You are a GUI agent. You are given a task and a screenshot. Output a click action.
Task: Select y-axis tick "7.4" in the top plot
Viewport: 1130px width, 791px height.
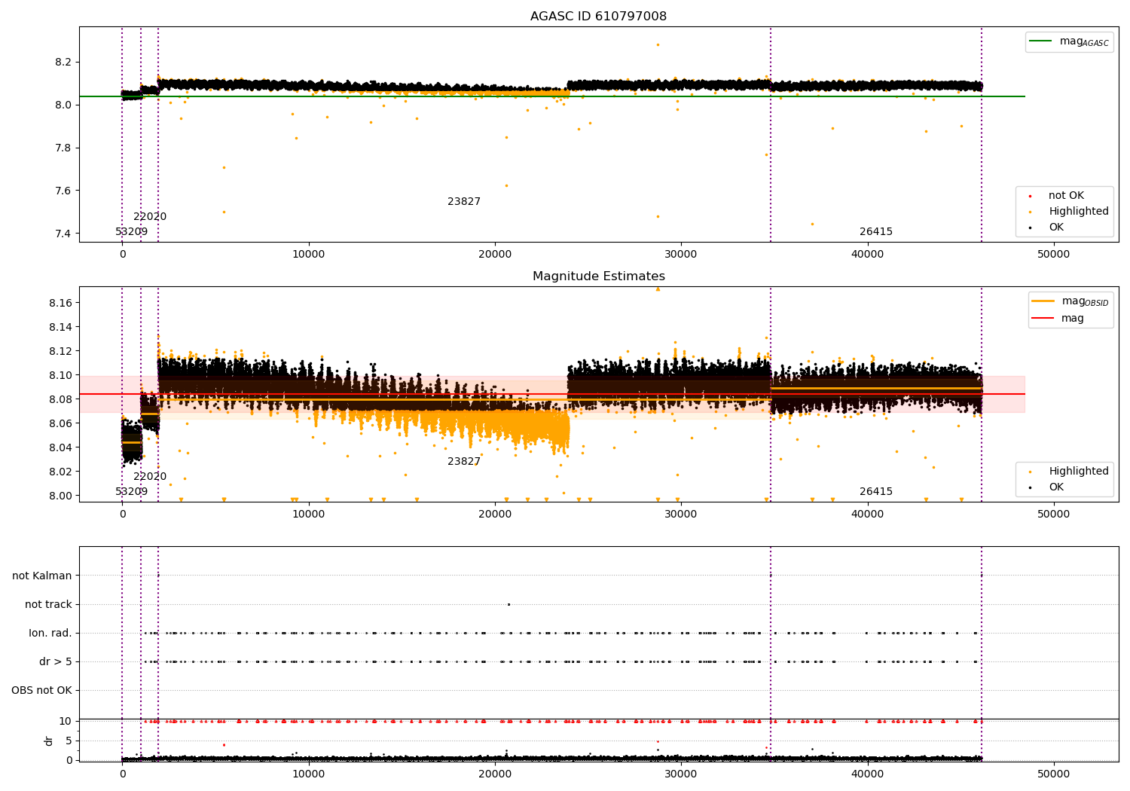coord(63,234)
